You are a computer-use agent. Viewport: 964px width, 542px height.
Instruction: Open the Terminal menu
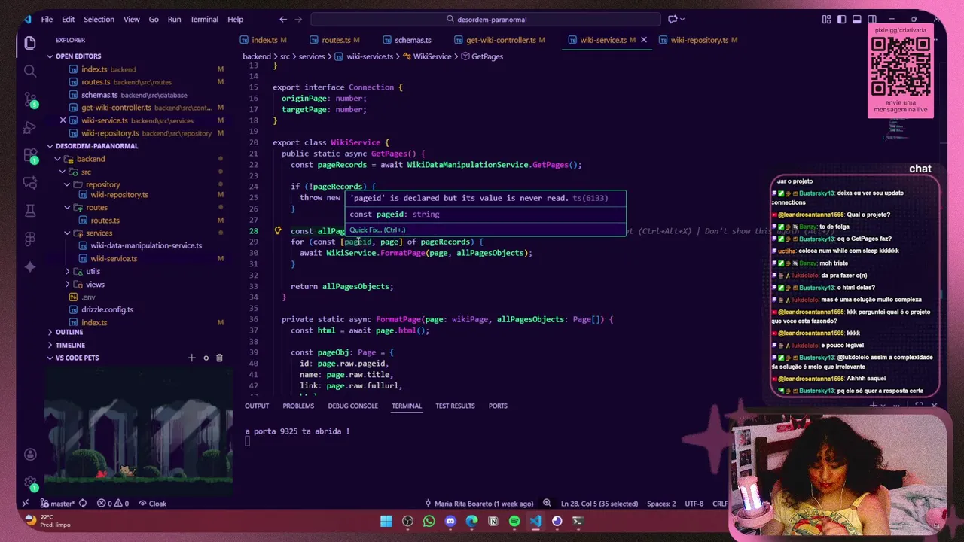[204, 19]
